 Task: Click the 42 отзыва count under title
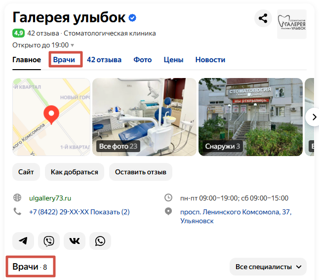click(43, 33)
